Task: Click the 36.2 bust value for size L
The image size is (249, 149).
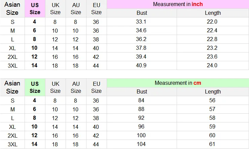Action: click(x=141, y=39)
